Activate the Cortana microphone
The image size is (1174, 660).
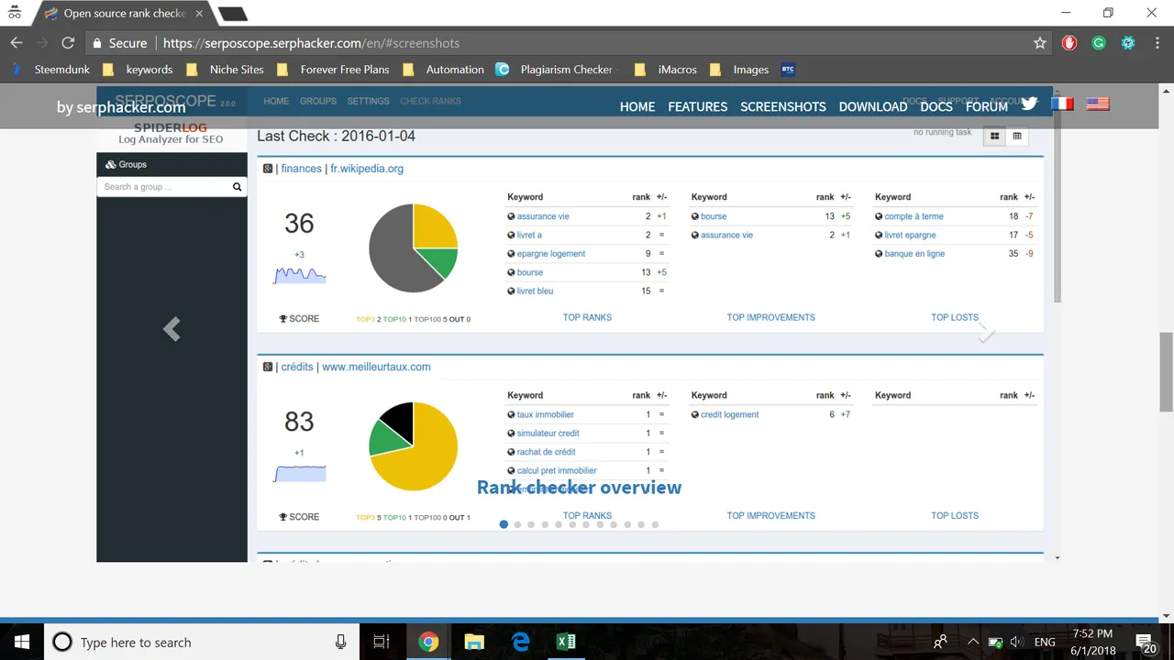point(340,642)
